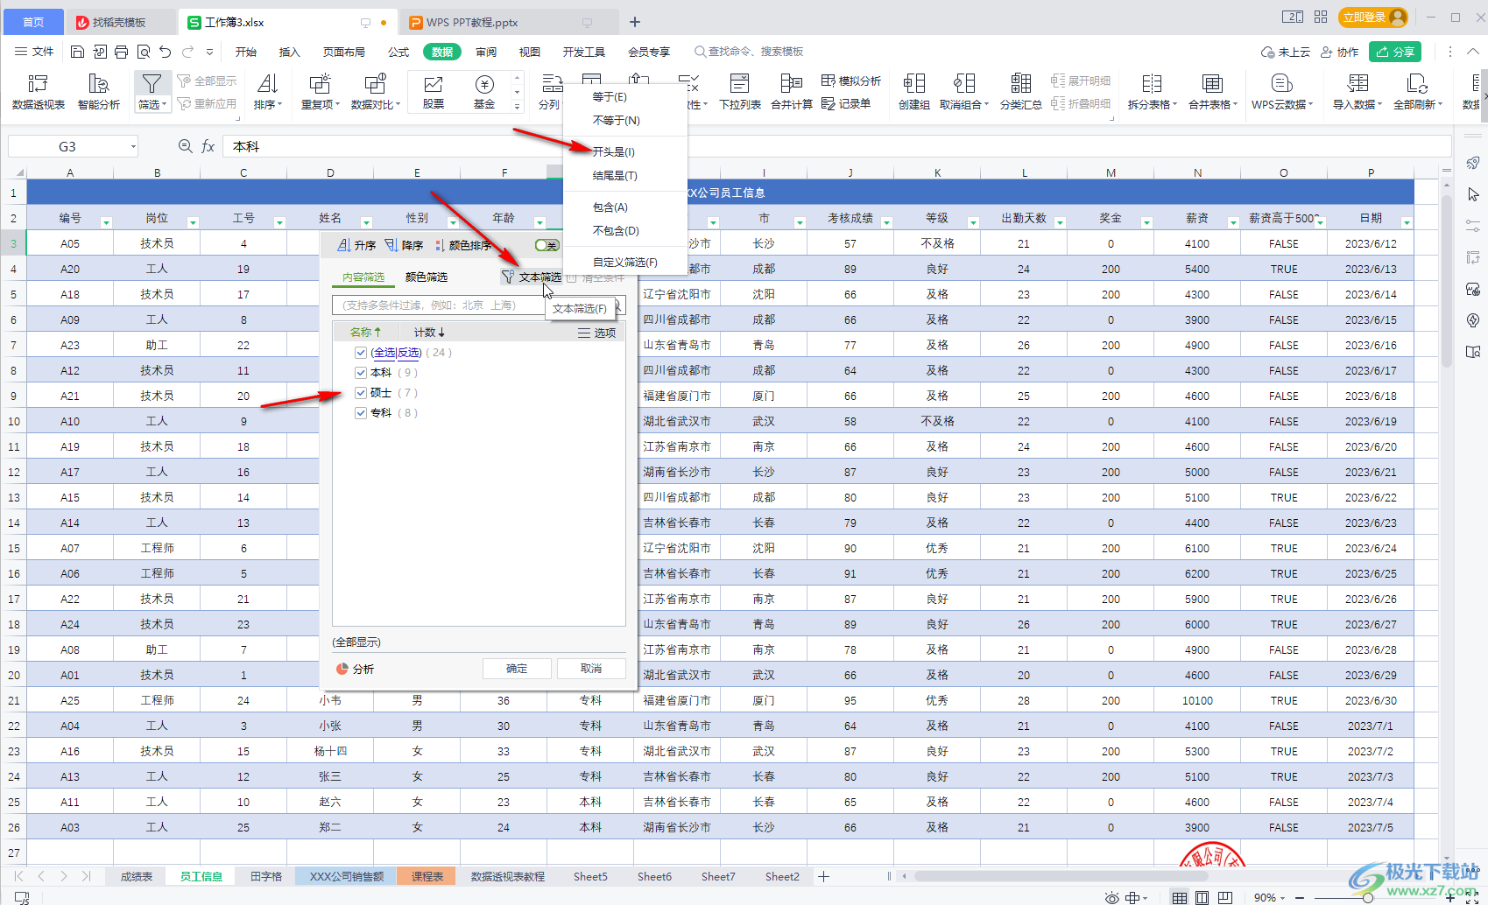Click the 创建组 create group icon
Image resolution: width=1488 pixels, height=905 pixels.
(913, 83)
